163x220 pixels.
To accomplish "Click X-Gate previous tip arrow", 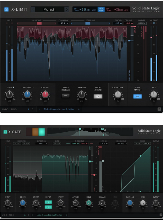I will pos(32,215).
